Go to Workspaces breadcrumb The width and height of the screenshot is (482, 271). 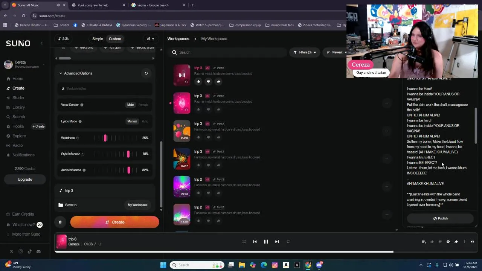178,39
